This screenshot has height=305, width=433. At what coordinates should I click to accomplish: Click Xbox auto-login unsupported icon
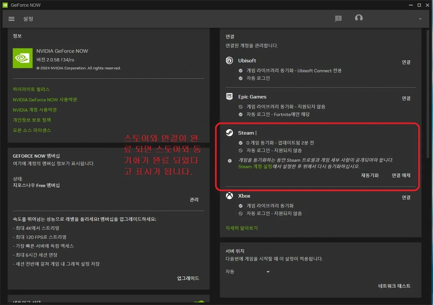pyautogui.click(x=241, y=214)
